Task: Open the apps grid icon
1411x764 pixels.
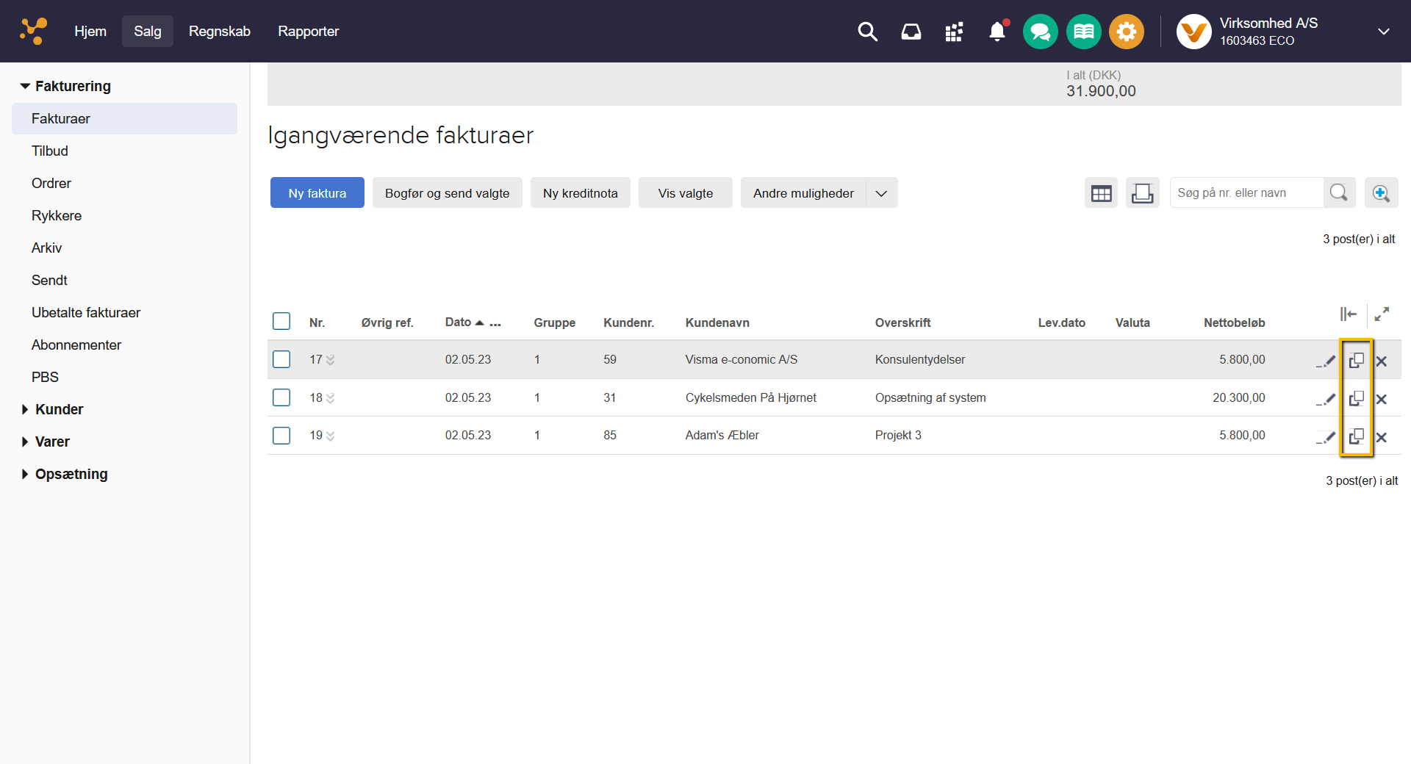Action: point(954,32)
